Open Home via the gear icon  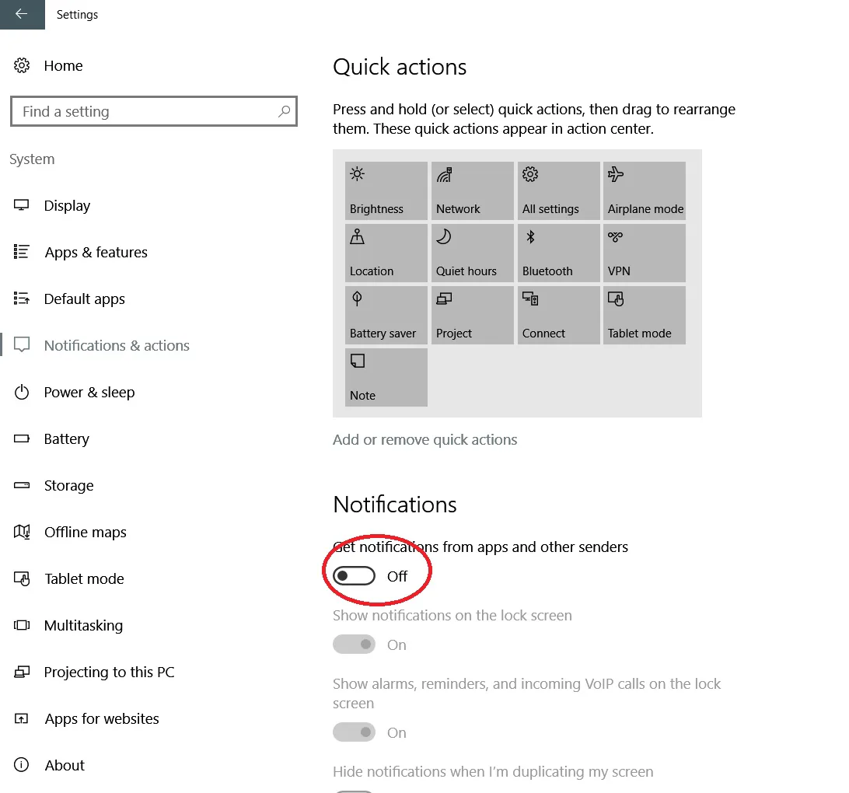(22, 65)
